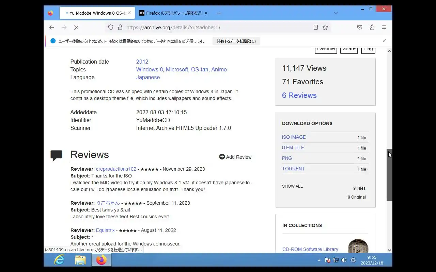Viewport: 436px width, 272px height.
Task: Open the OS-tan topic link
Action: tap(200, 69)
